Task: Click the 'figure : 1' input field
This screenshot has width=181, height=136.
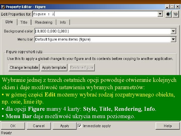Action: click(95, 14)
